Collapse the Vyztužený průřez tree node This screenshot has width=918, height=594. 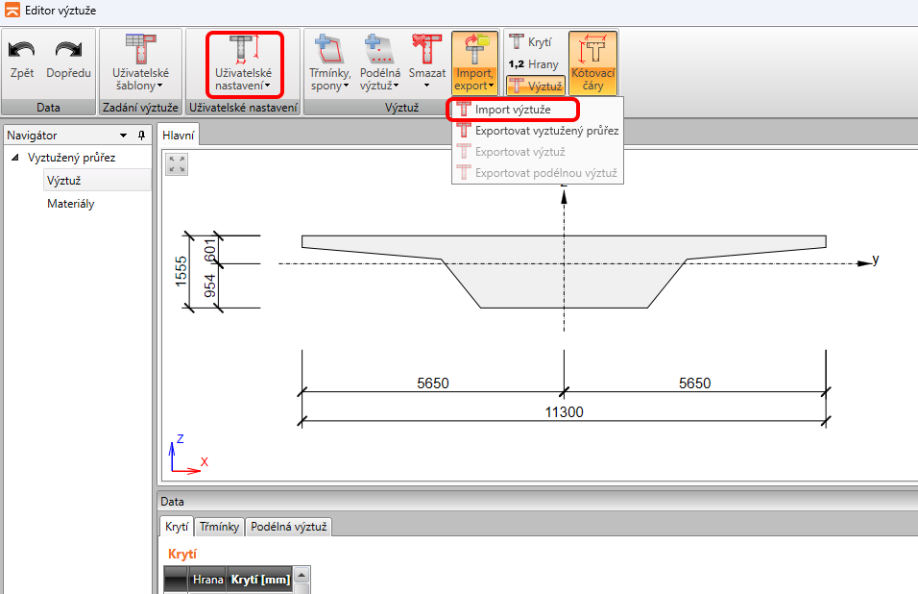click(14, 158)
